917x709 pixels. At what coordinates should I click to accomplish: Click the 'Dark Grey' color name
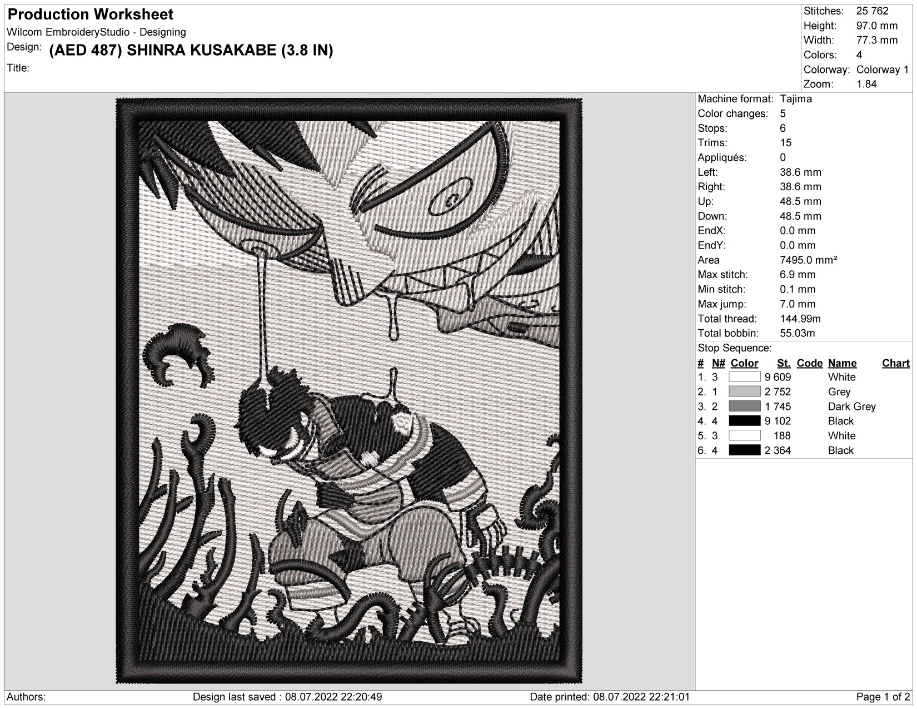tap(851, 406)
